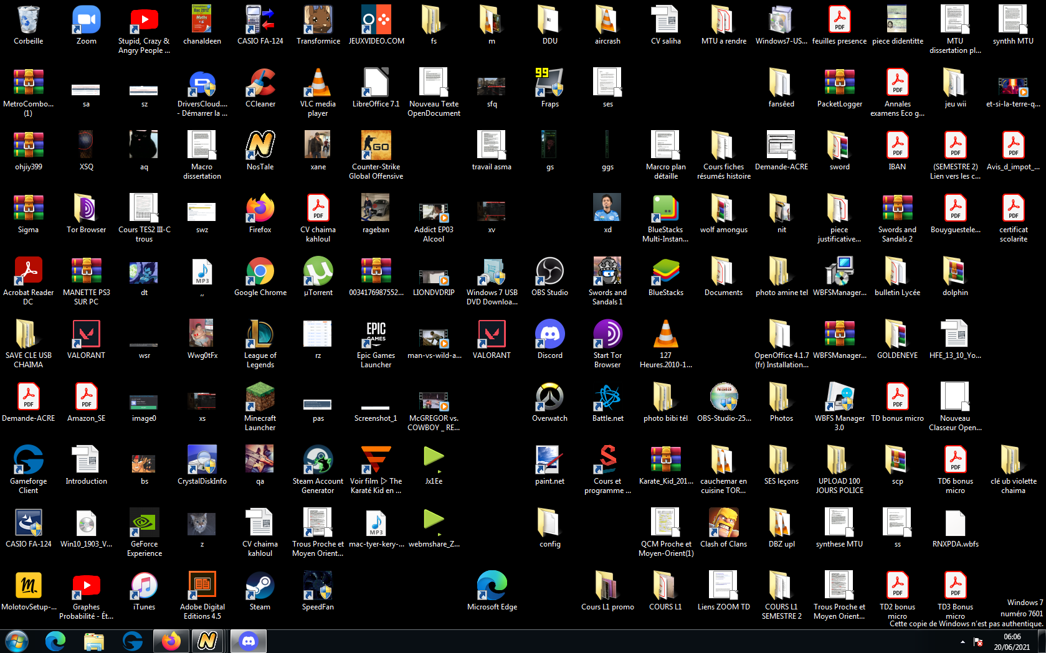The width and height of the screenshot is (1046, 653).
Task: Launch Google Chrome desktop shortcut
Action: click(260, 276)
